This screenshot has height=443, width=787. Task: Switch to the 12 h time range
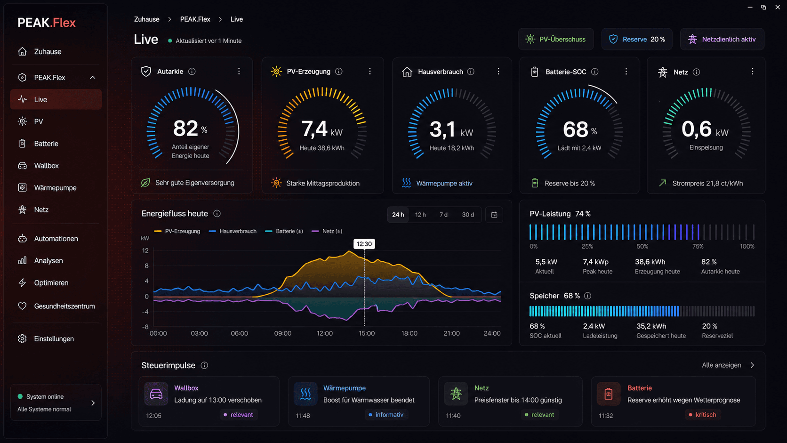[420, 215]
